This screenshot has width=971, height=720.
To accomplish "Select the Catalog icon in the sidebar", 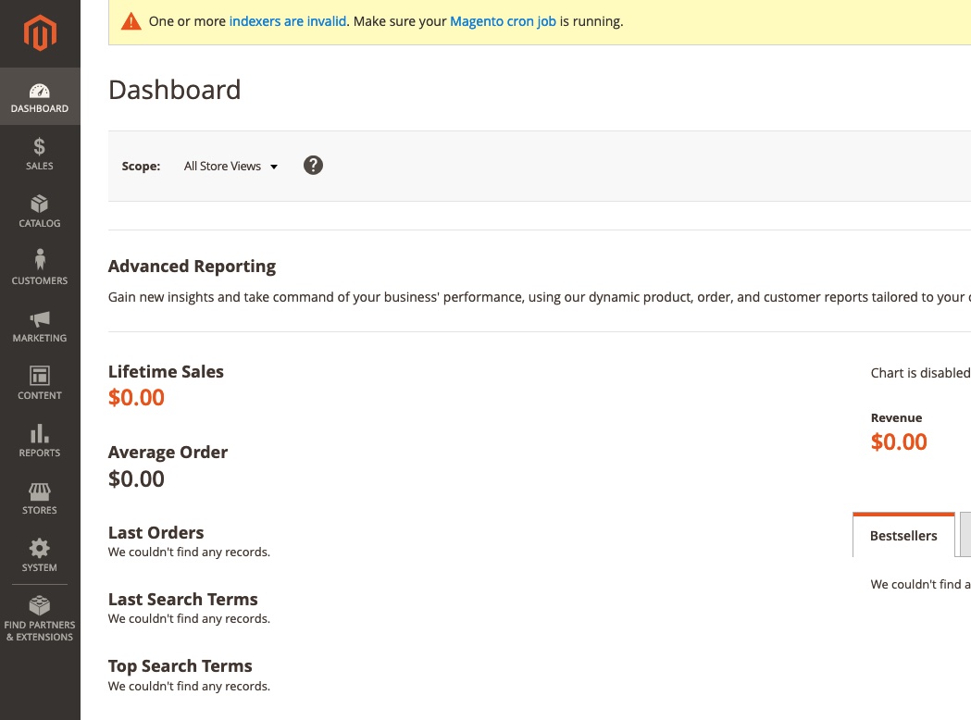I will coord(39,211).
